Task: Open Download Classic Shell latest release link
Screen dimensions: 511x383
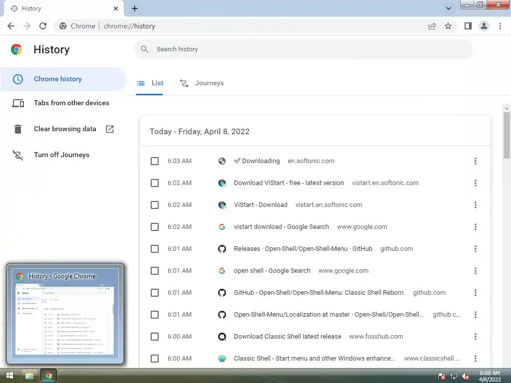Action: point(288,337)
